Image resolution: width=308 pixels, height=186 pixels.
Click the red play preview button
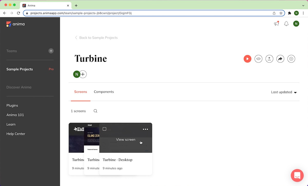(x=247, y=59)
